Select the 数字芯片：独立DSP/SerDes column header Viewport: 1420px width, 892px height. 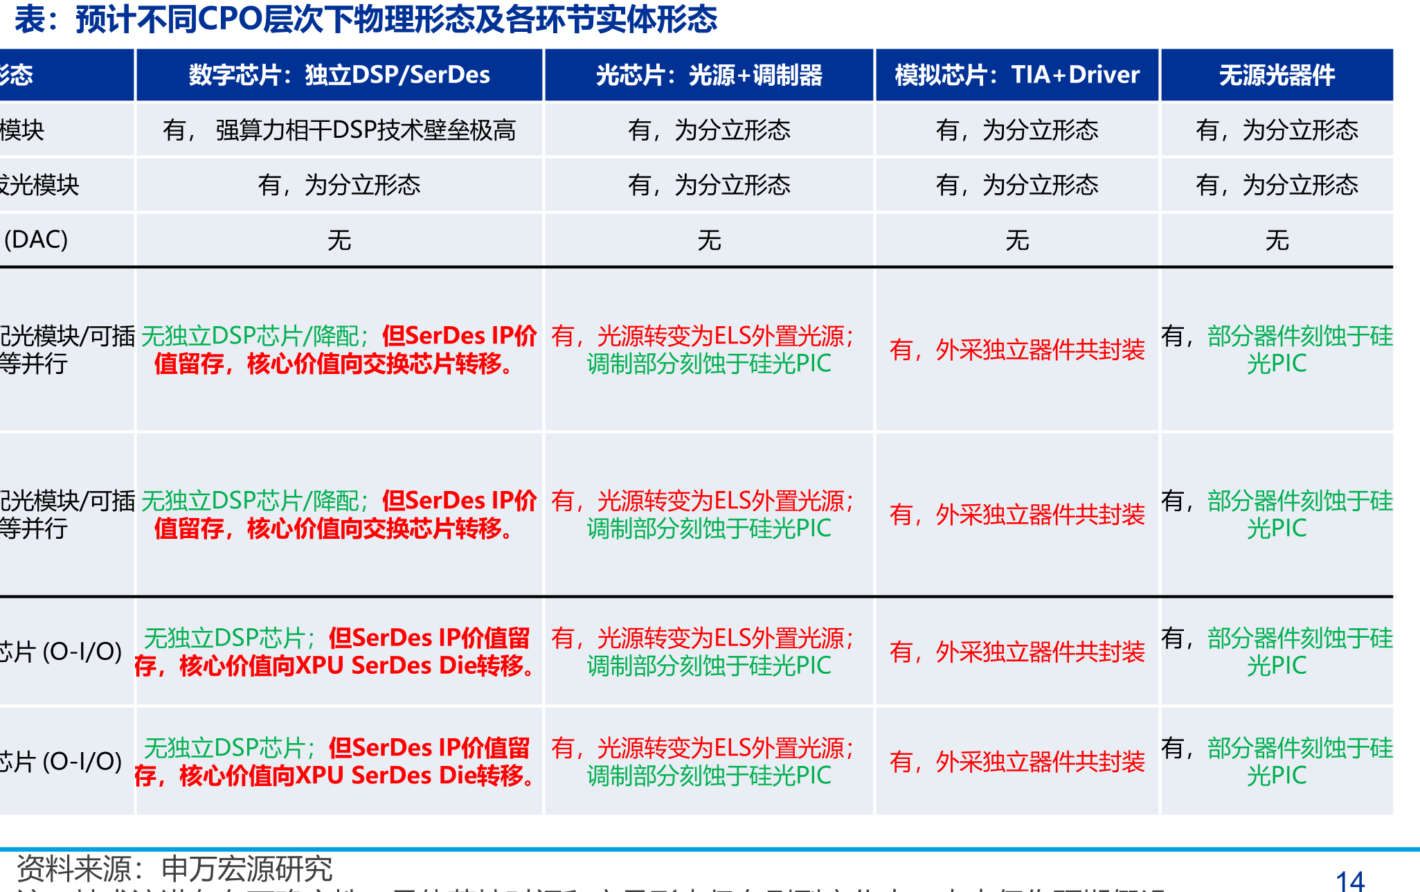click(339, 75)
